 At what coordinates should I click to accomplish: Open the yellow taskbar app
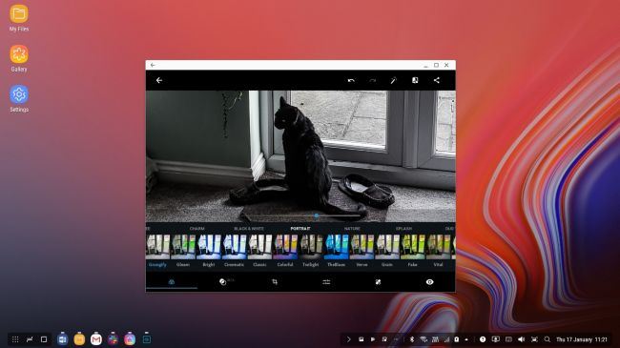pos(79,339)
